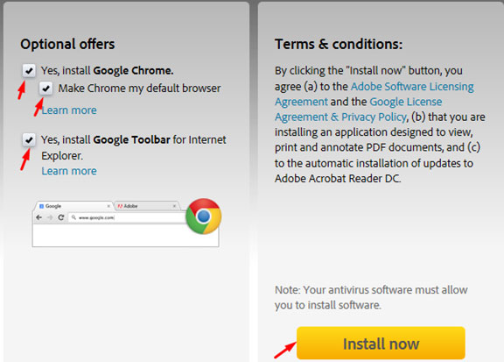This screenshot has width=504, height=362.
Task: Click the close x on the Adobe tab
Action: [174, 206]
